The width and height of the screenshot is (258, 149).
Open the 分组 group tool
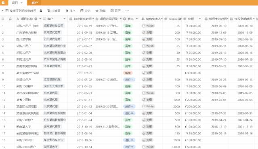[86, 11]
